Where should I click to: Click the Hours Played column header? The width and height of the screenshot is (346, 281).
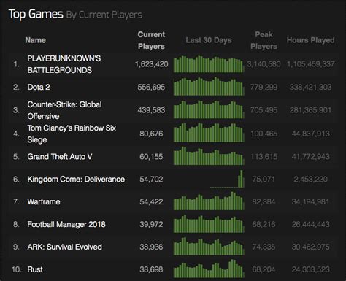click(x=311, y=40)
